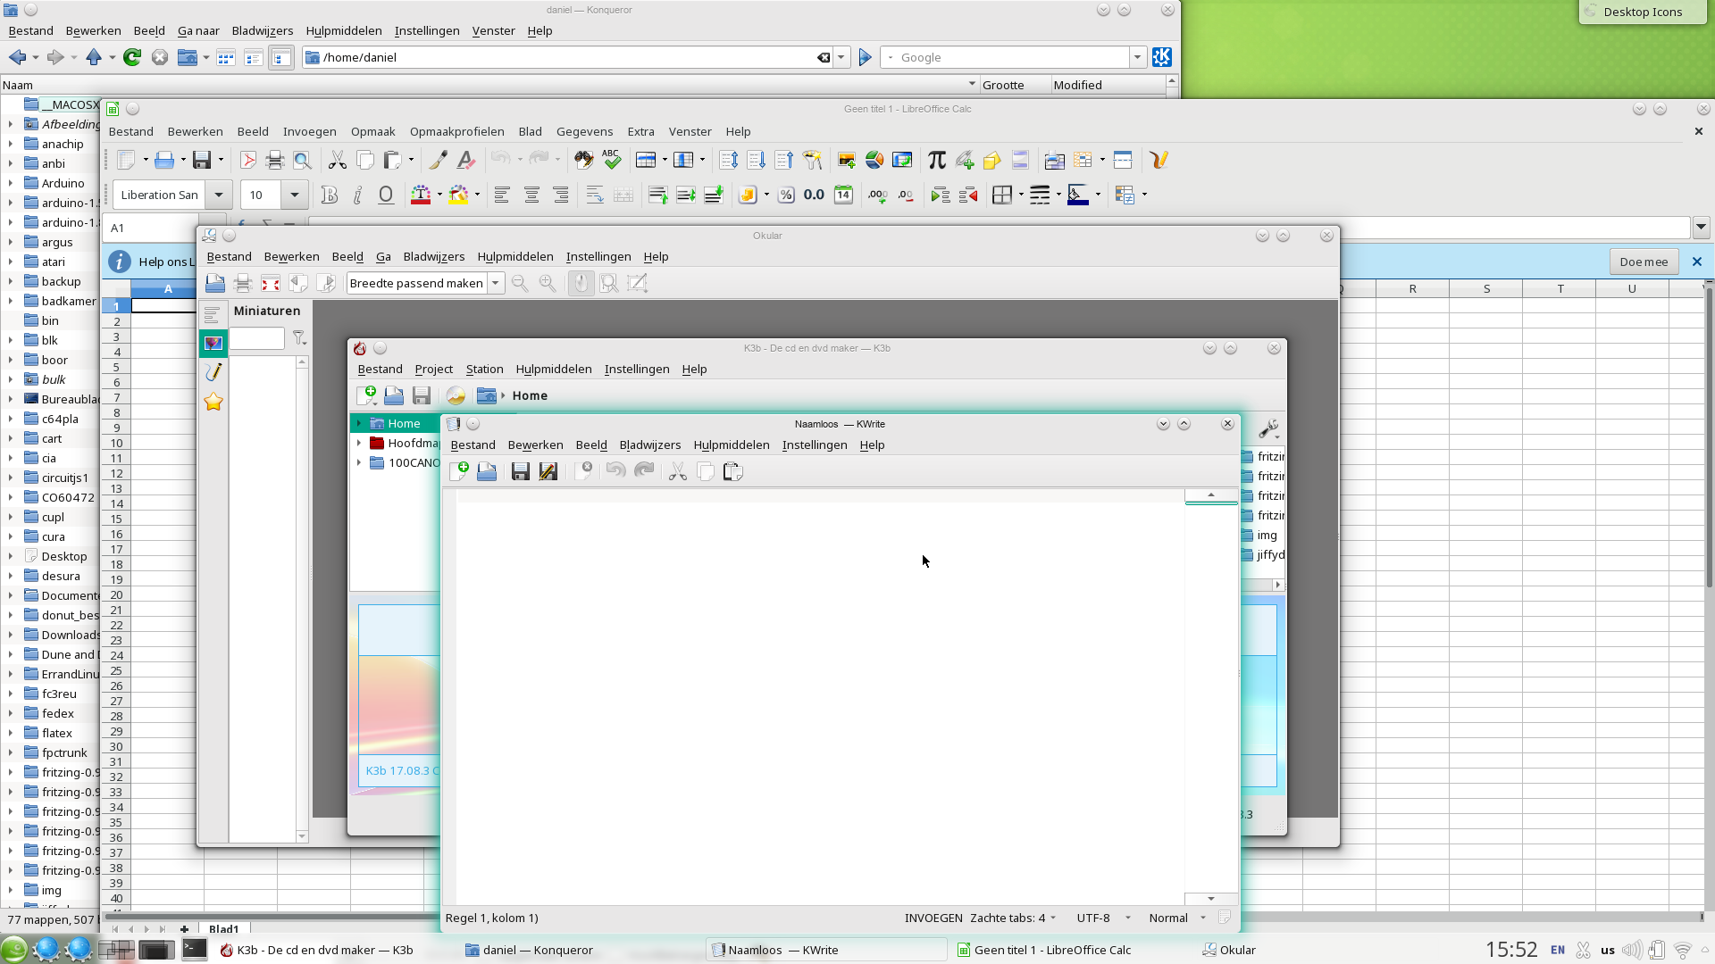Screen dimensions: 1715x964
Task: Click the New document icon in KWrite
Action: [x=459, y=471]
